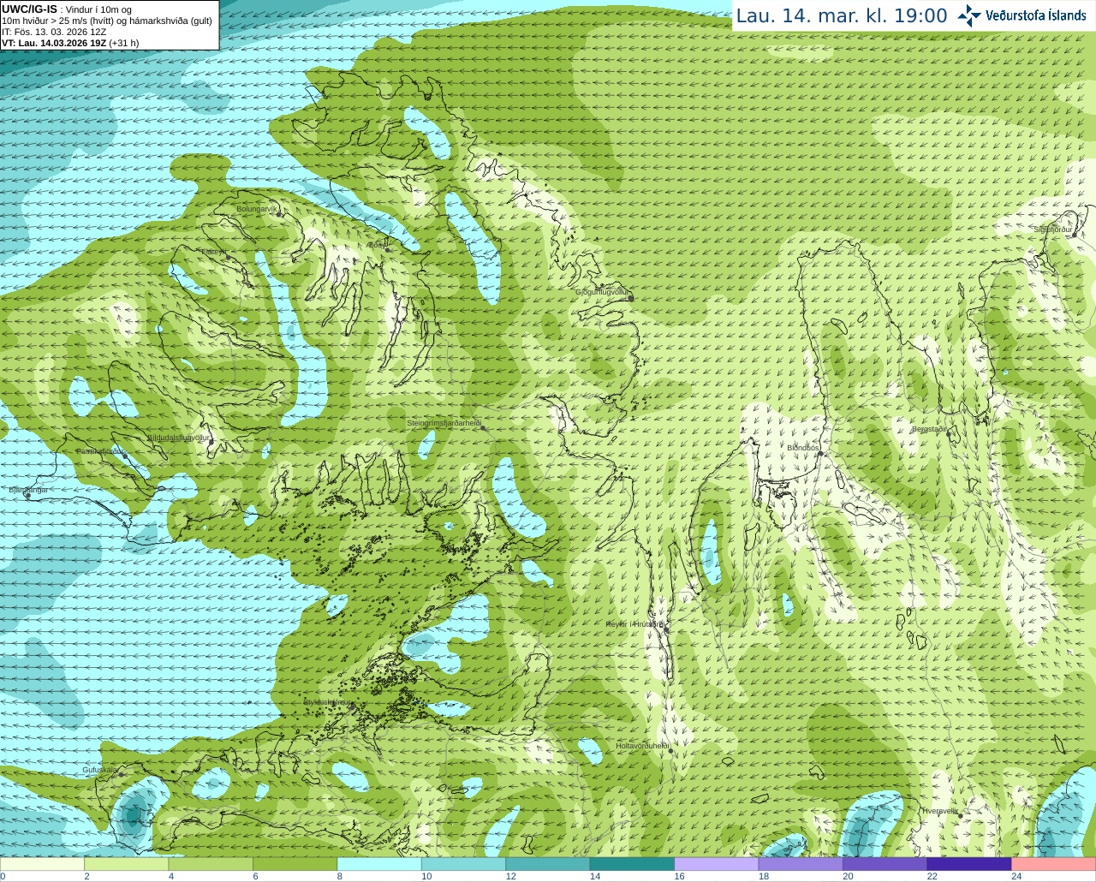This screenshot has width=1096, height=882.
Task: Click the Hveravellir station label
Action: click(940, 811)
